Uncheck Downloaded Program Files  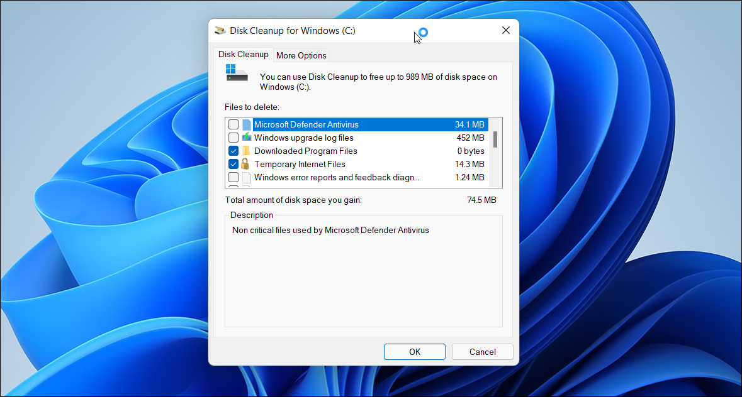coord(233,151)
